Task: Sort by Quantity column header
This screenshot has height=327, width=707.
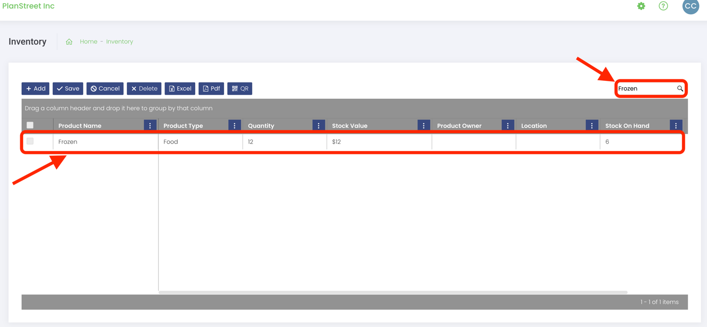Action: 261,126
